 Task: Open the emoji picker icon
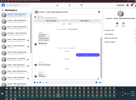point(97,83)
